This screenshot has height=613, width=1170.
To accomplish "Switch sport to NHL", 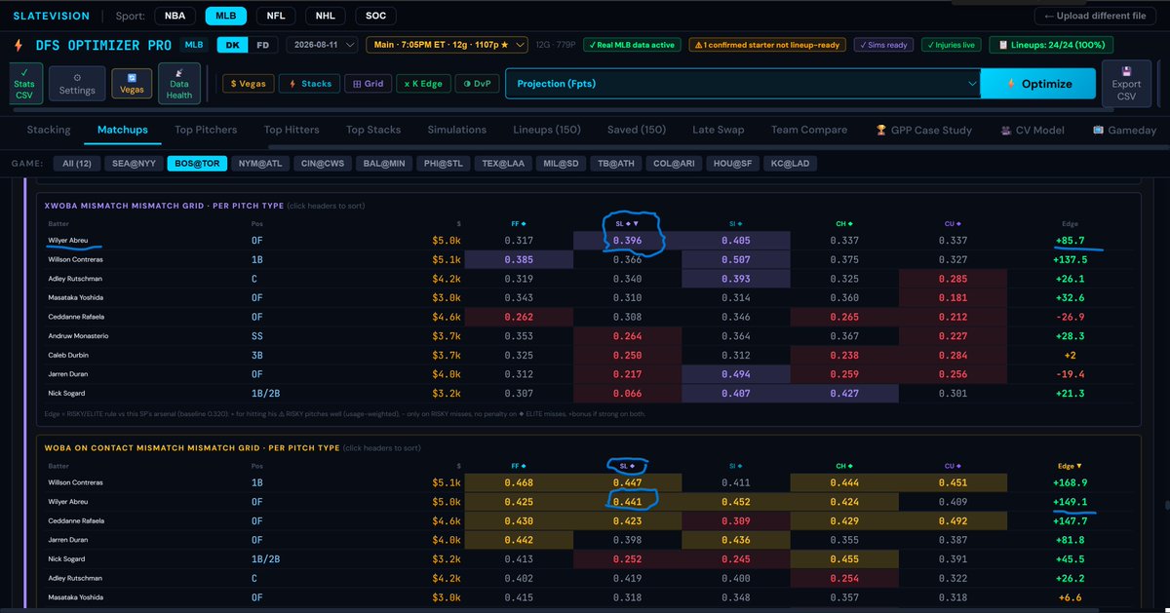I will coord(325,16).
